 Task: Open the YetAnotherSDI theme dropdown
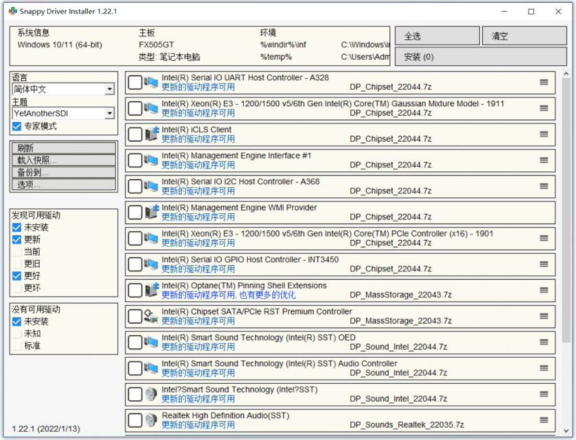coord(109,114)
